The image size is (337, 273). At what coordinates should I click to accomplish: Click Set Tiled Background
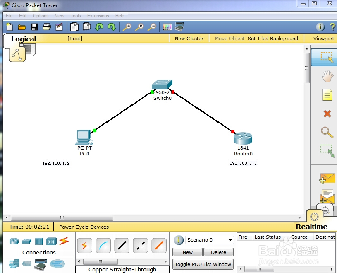tap(273, 39)
